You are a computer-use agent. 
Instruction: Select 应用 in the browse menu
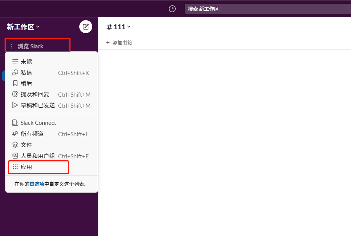[x=52, y=167]
